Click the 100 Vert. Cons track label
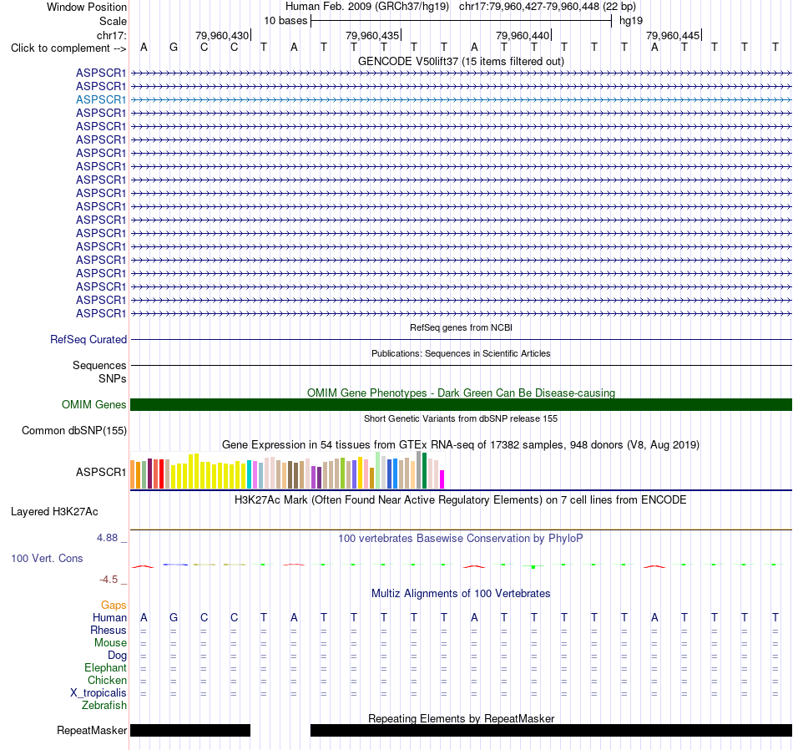 click(x=47, y=558)
